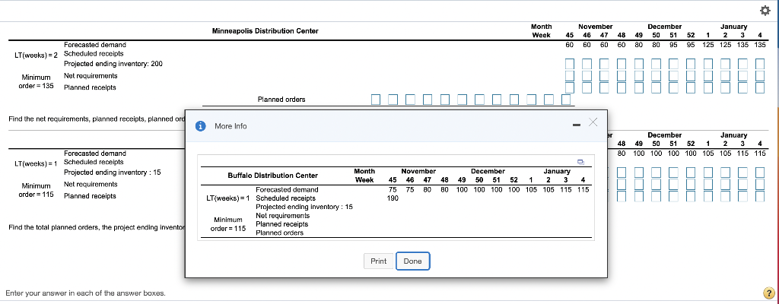The height and width of the screenshot is (304, 779).
Task: Select Minneapolis projected ending inventory box, week 46
Action: 587,64
